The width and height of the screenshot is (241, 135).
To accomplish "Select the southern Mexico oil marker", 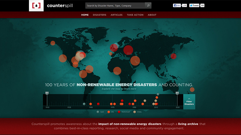I will coord(75,64).
